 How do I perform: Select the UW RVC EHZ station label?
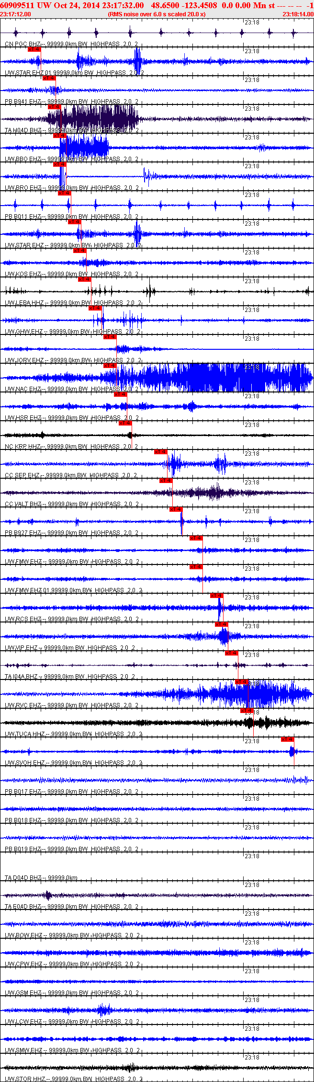click(x=72, y=705)
